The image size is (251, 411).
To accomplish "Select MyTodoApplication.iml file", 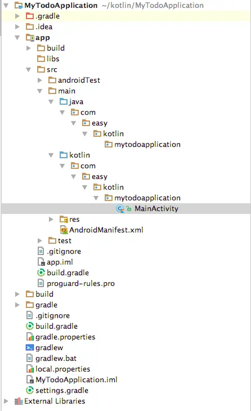I will pyautogui.click(x=76, y=379).
